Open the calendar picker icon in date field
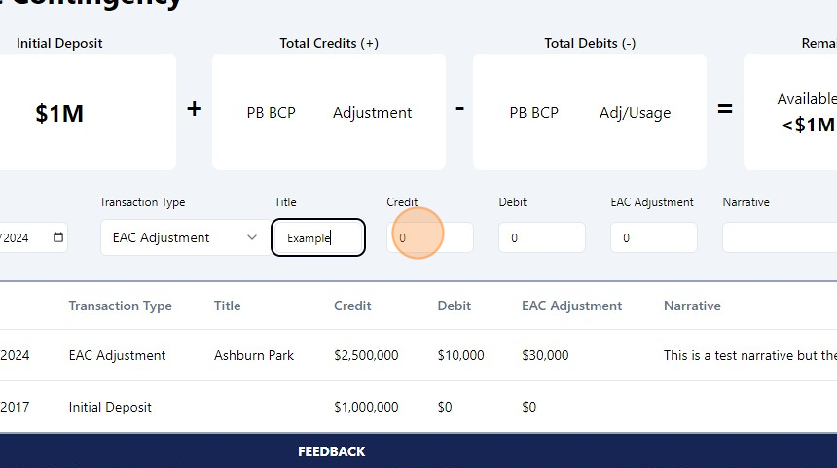 coord(58,237)
